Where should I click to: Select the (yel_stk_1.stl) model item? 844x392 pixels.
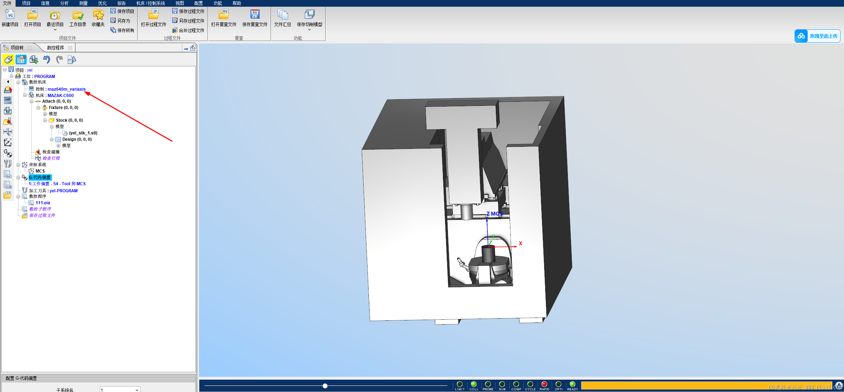tap(83, 133)
